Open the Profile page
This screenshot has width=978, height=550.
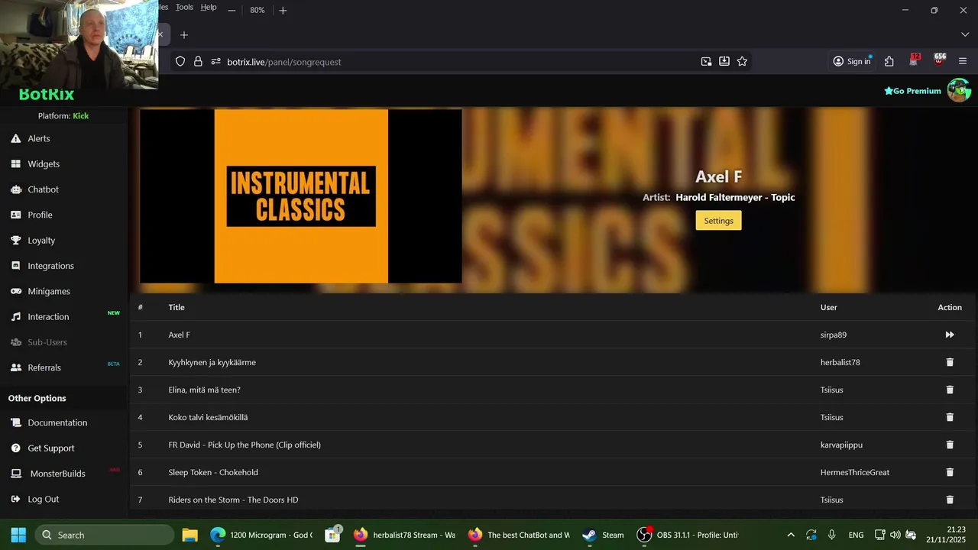[x=40, y=215]
